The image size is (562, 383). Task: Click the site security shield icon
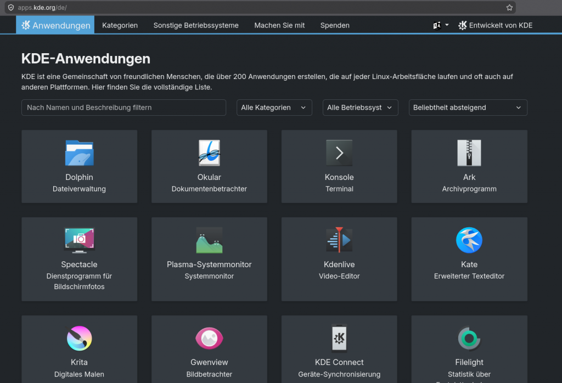(x=11, y=8)
